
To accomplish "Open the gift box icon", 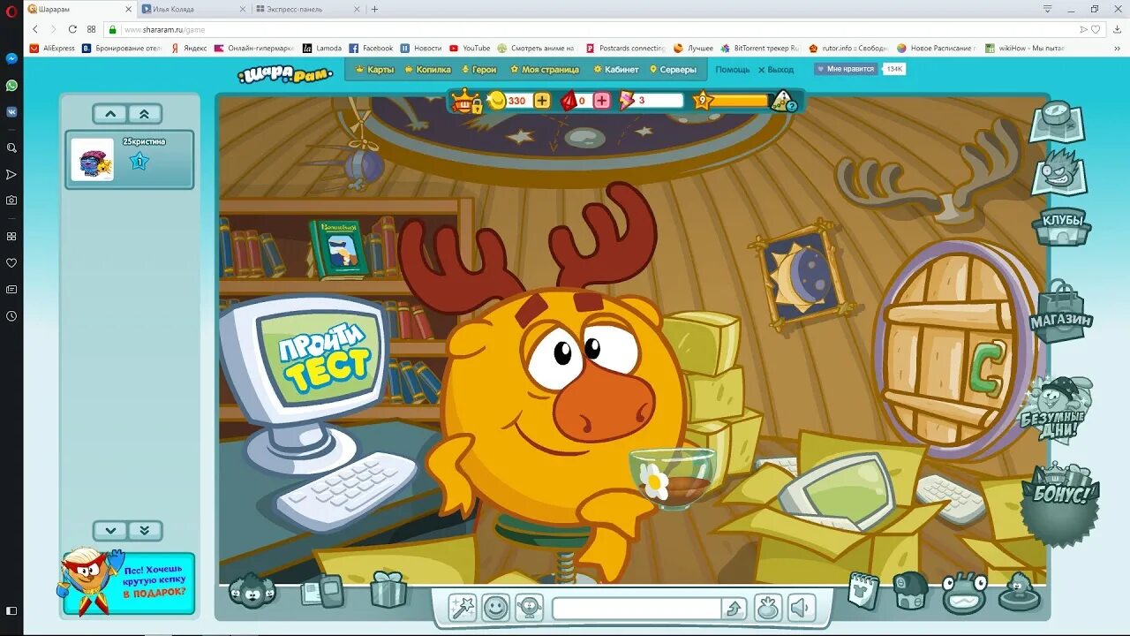I will [x=388, y=589].
